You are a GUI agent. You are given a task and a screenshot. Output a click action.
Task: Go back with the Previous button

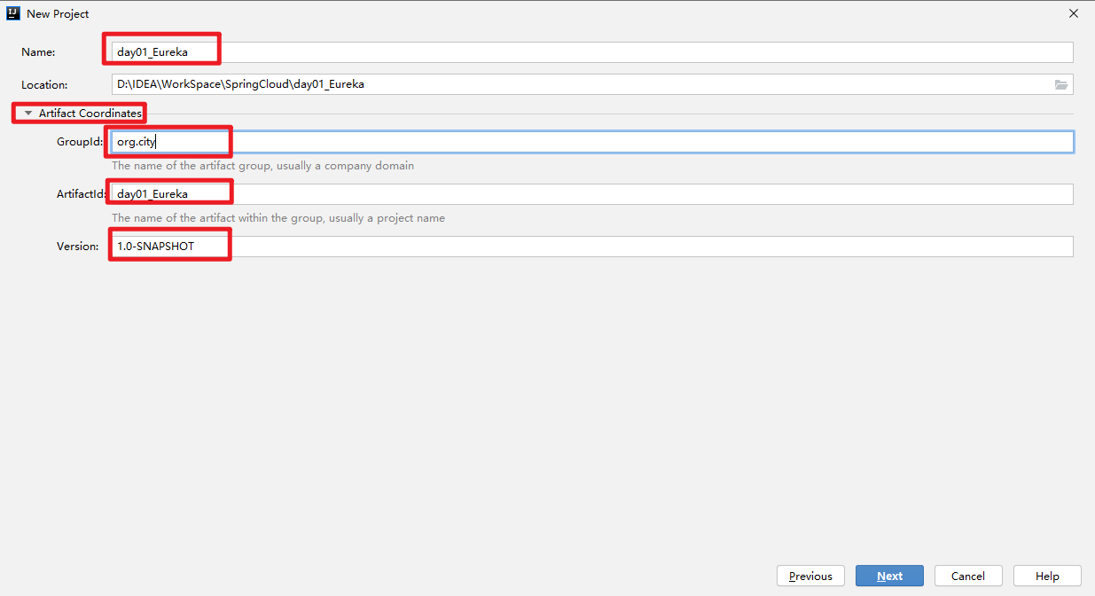[810, 576]
